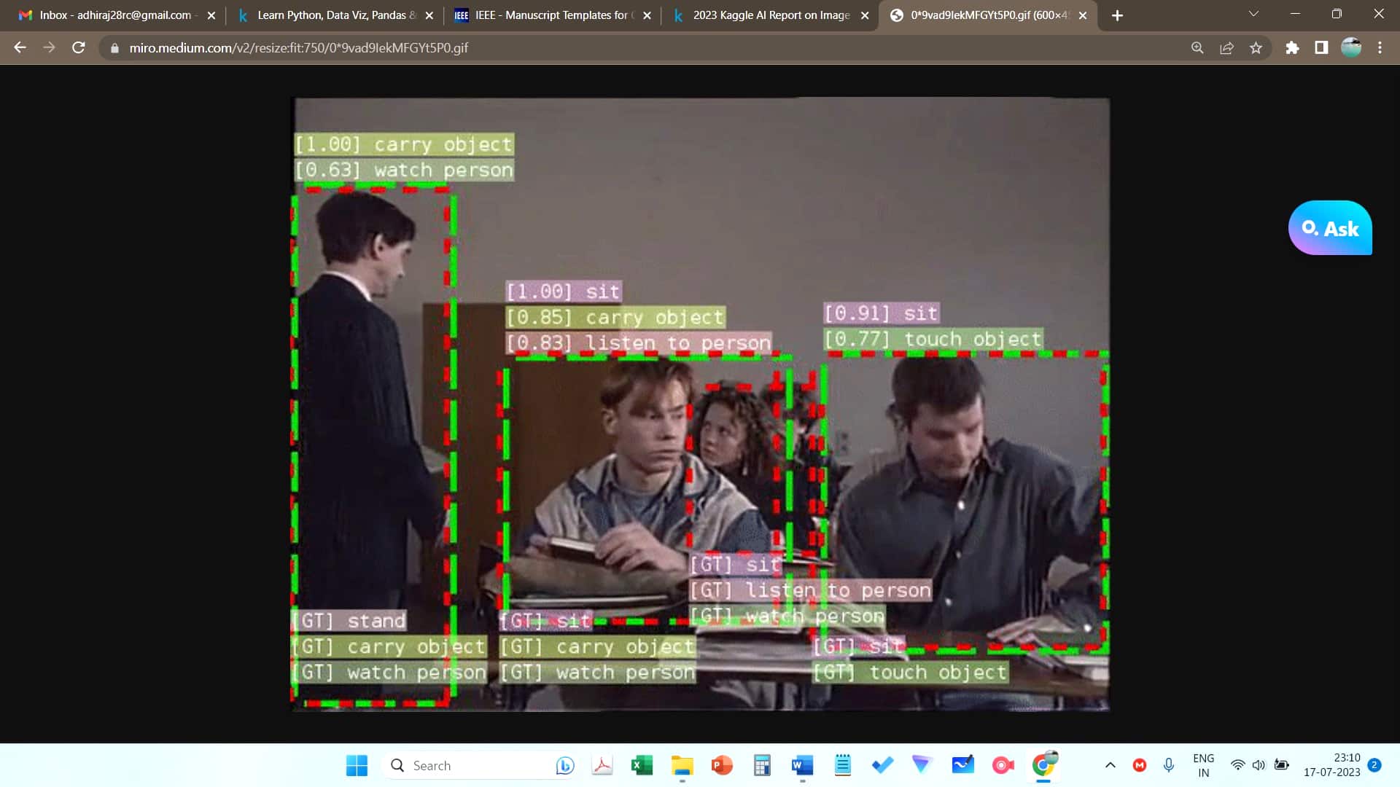This screenshot has height=787, width=1400.
Task: Open the zoom magnifier in address bar
Action: click(x=1197, y=48)
